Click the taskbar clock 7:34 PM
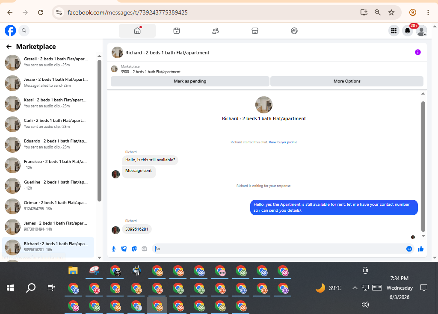Viewport: 438px width, 314px height. point(400,278)
